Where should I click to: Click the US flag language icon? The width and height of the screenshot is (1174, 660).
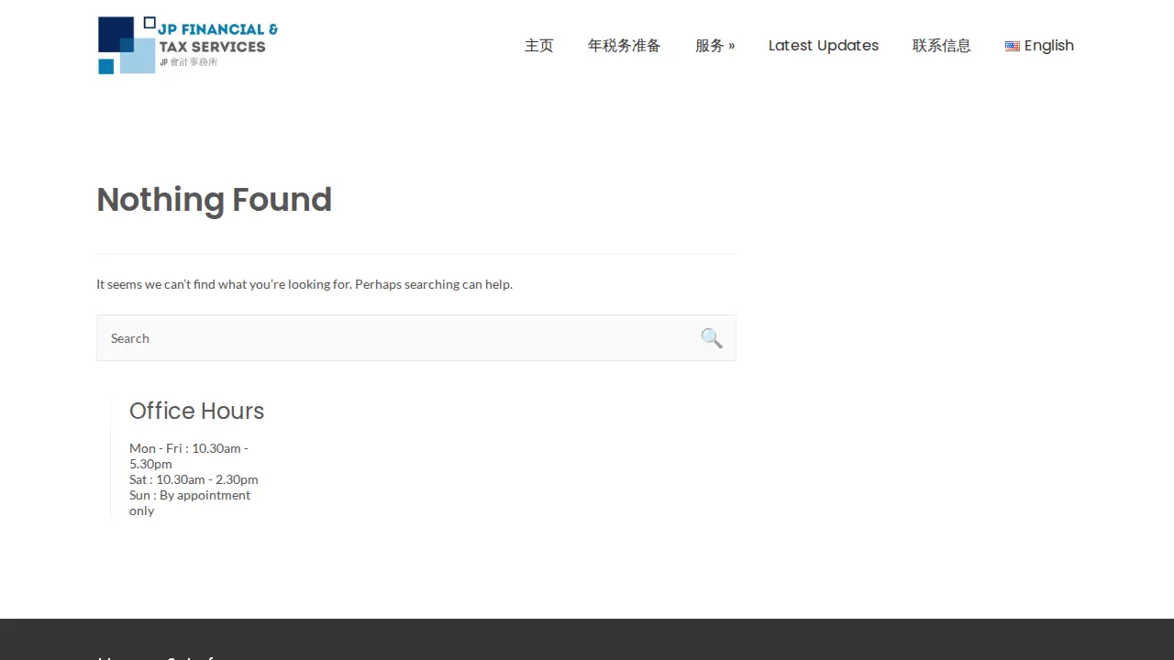[x=1013, y=46]
